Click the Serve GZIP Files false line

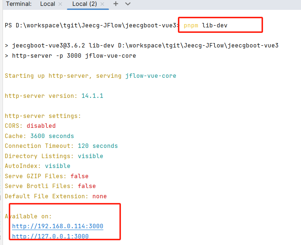[46, 176]
